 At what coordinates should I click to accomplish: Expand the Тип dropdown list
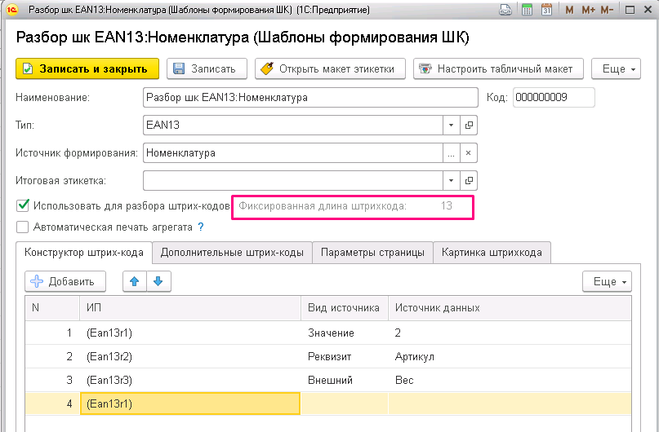pyautogui.click(x=452, y=126)
